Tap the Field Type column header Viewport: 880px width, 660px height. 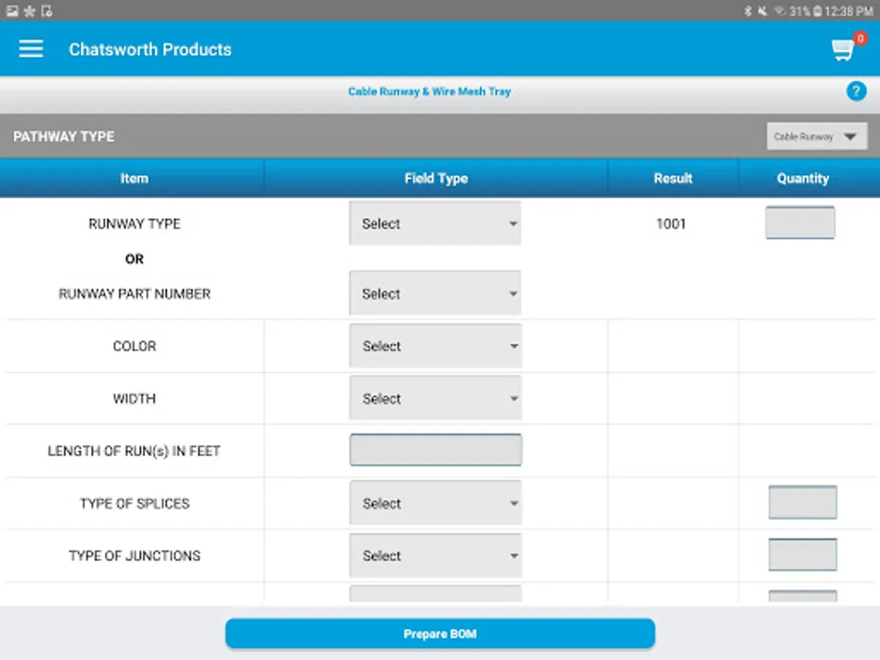coord(436,178)
